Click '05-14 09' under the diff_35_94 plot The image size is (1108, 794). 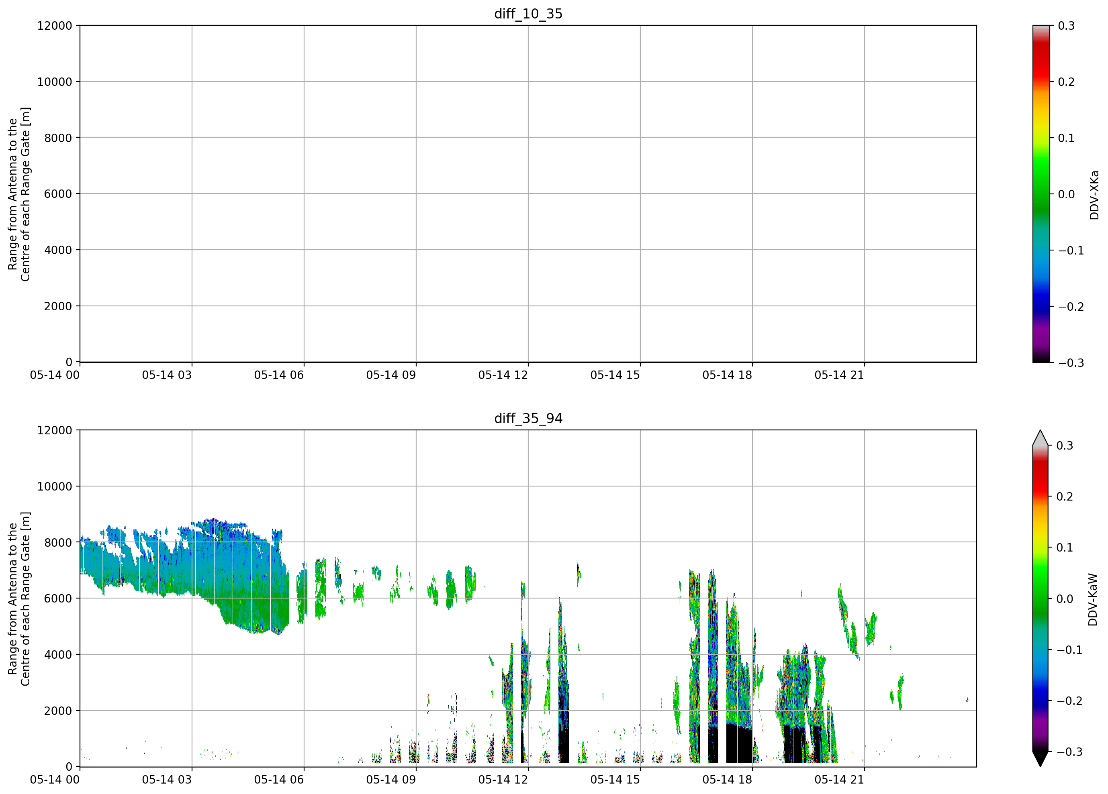[x=391, y=780]
